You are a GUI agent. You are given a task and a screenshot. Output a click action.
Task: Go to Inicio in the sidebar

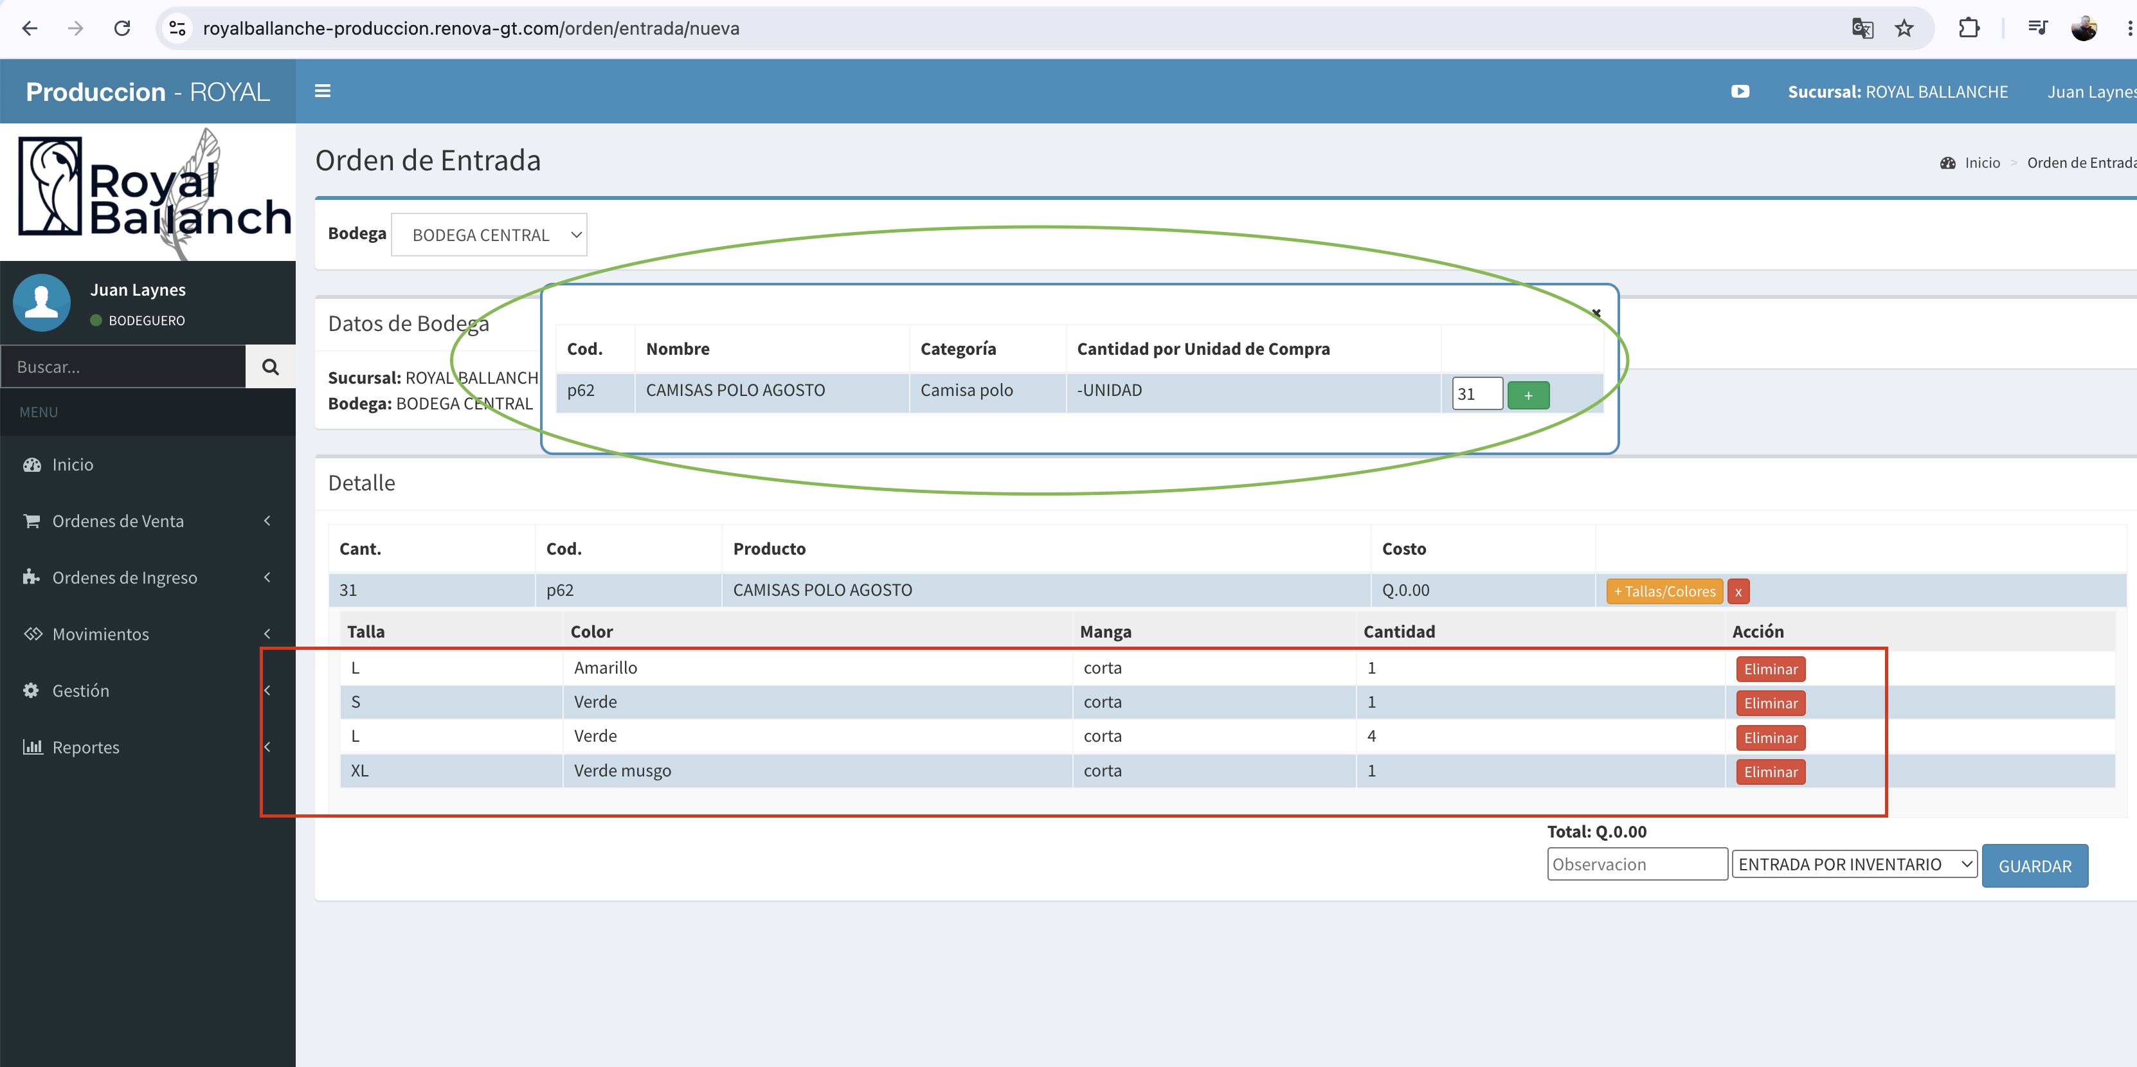pyautogui.click(x=148, y=465)
